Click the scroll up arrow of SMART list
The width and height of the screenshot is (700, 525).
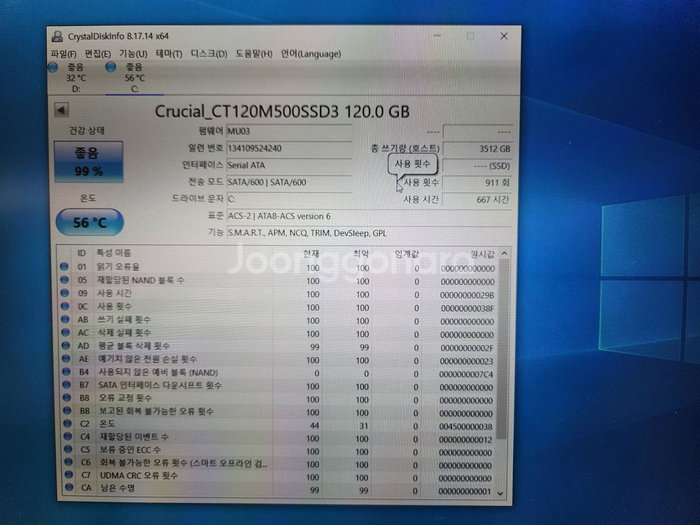tap(504, 253)
